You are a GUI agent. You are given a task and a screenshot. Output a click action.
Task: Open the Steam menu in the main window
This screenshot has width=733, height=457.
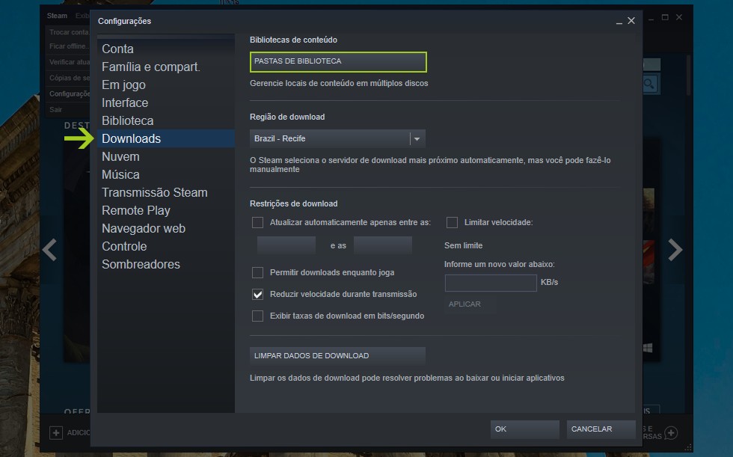tap(57, 16)
